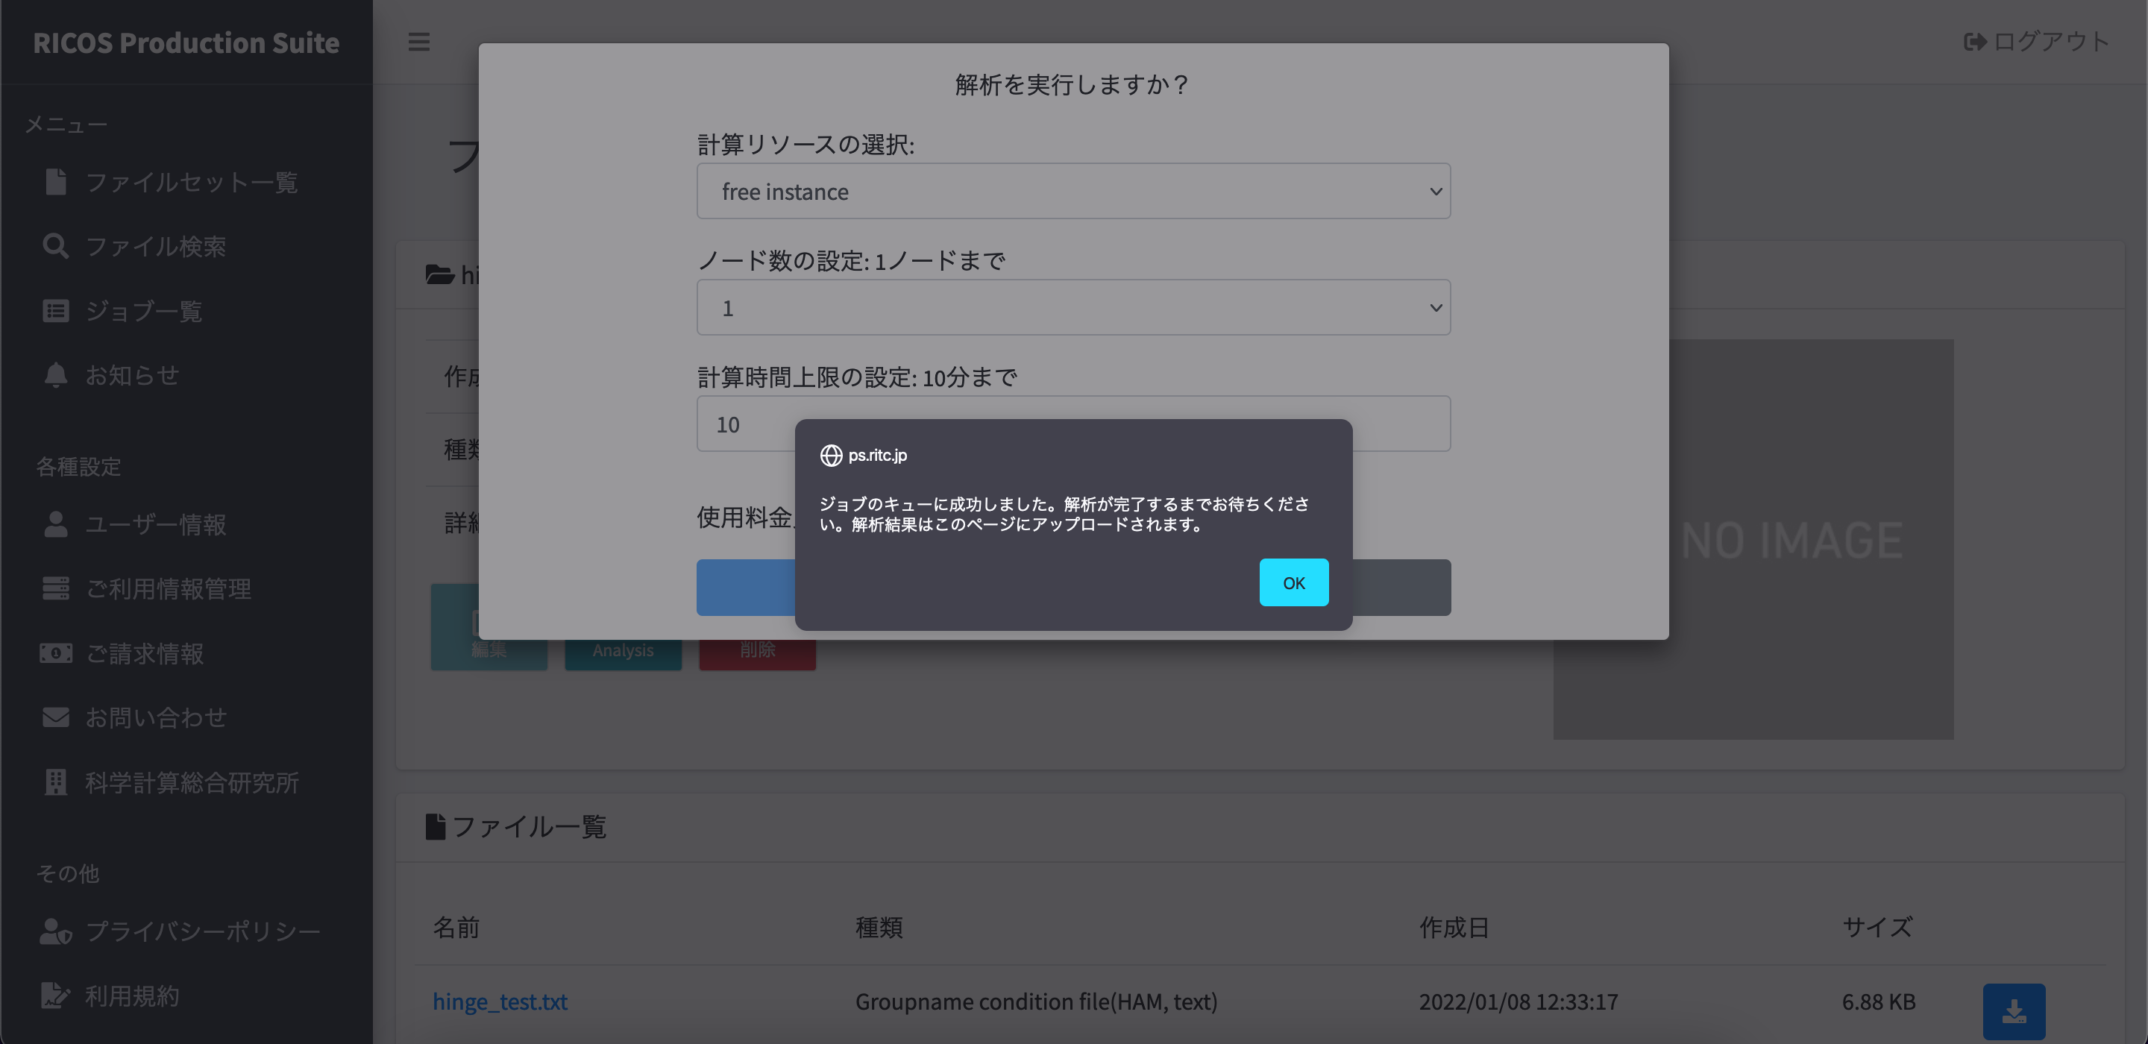The image size is (2148, 1044).
Task: Click the ユーザー情報 user icon
Action: tap(56, 524)
